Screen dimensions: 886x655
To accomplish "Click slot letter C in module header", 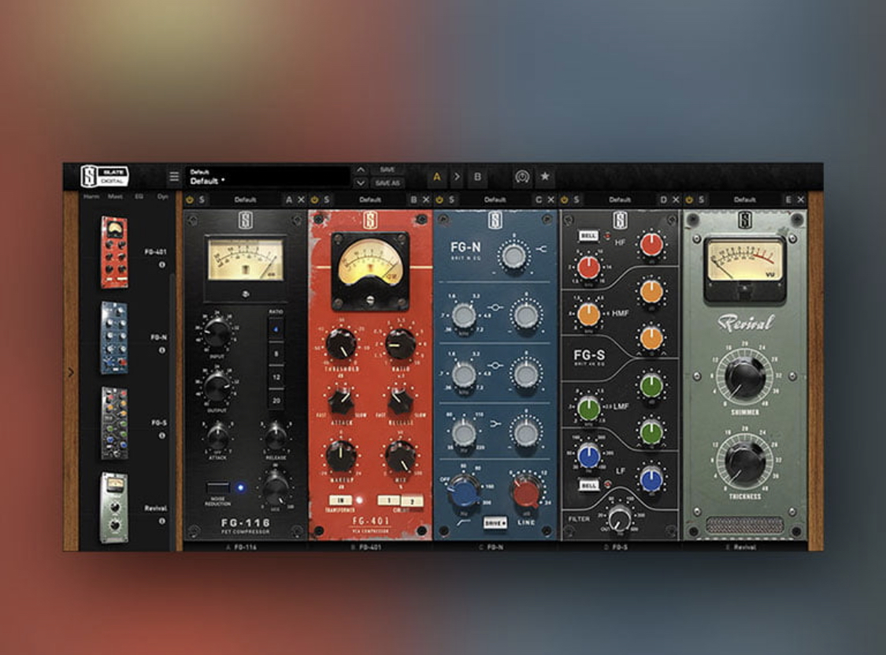I will point(539,199).
